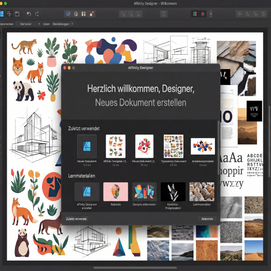The width and height of the screenshot is (271, 271).
Task: Open the snapping options dropdown arrow
Action: tap(211, 14)
